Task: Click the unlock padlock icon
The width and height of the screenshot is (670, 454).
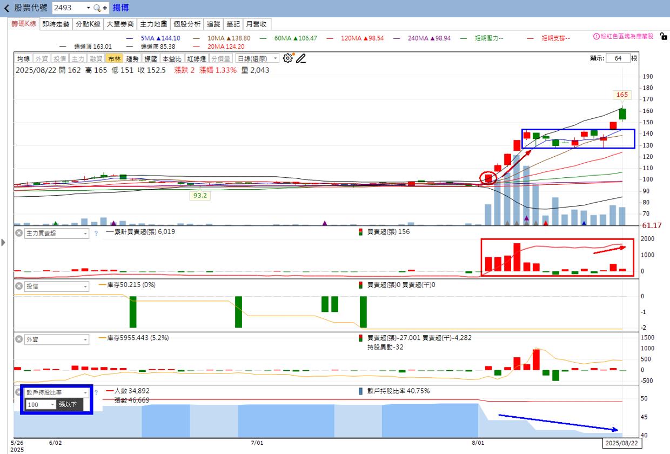Action: tap(664, 37)
